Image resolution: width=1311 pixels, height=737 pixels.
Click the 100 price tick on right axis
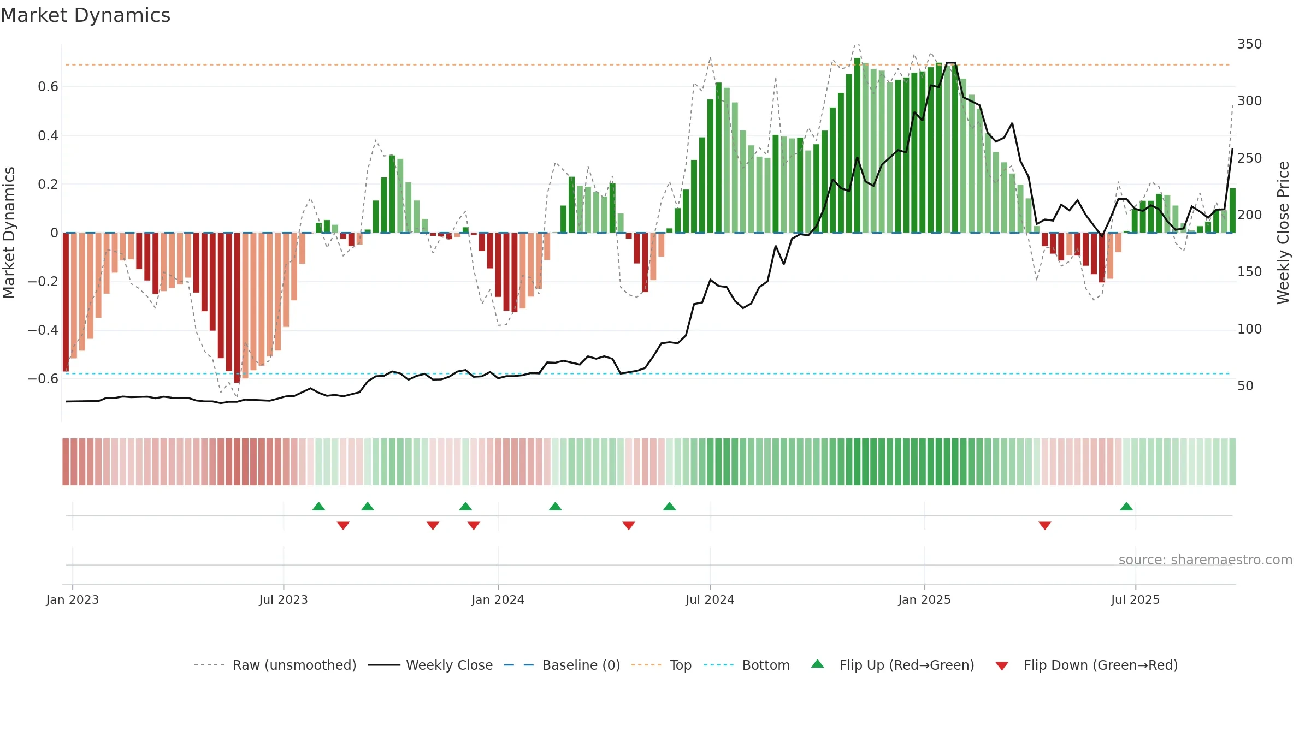click(1250, 329)
